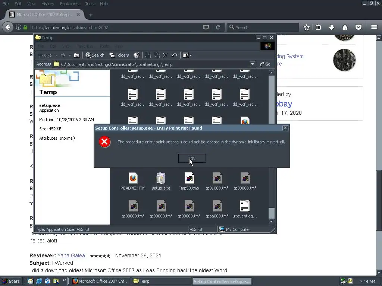Click Temp window scrollbar up arrow
The height and width of the screenshot is (286, 382).
(272, 73)
